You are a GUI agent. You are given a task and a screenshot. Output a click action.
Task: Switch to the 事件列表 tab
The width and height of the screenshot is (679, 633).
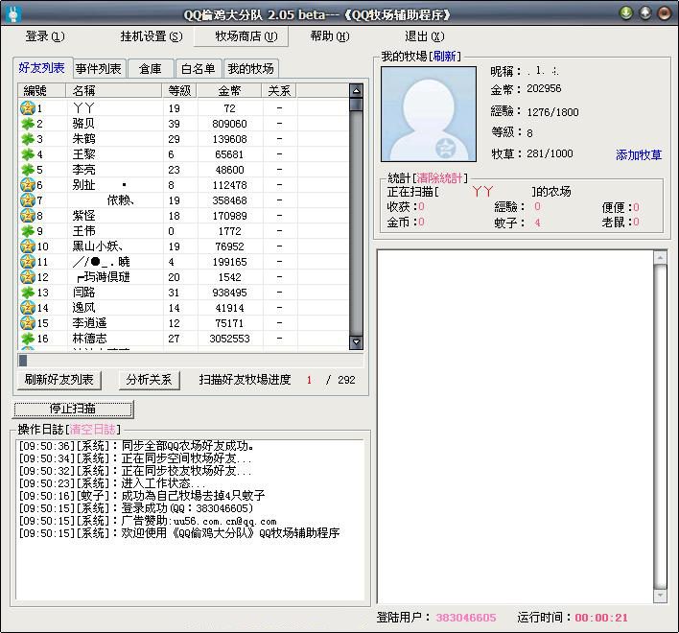99,69
